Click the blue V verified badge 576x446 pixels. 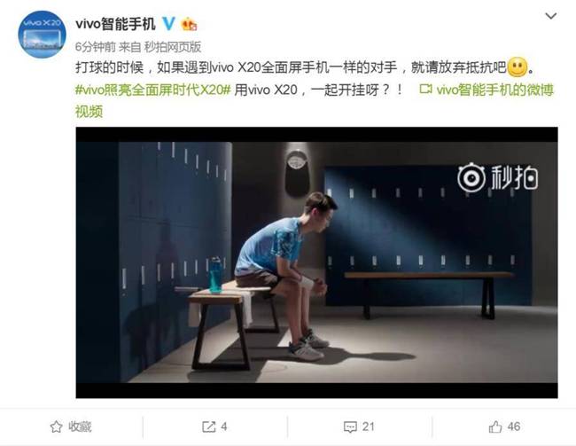168,24
